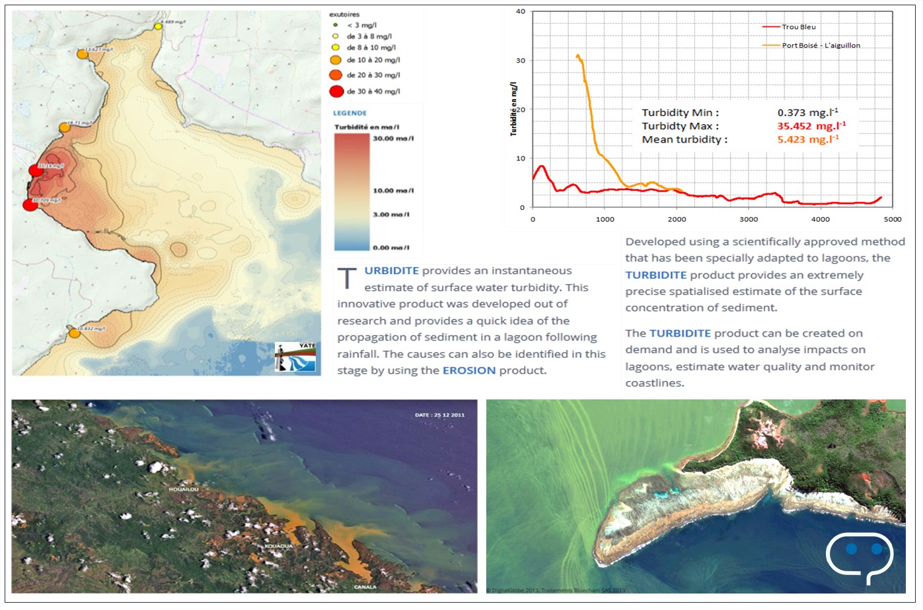Click the 'exutoires' legend heading

tap(344, 15)
